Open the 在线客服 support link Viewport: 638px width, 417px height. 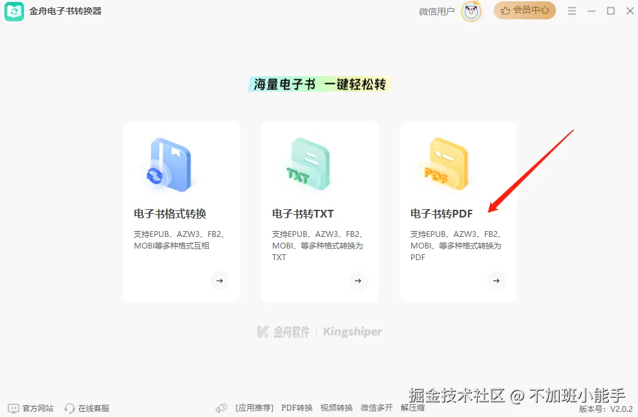[x=94, y=408]
